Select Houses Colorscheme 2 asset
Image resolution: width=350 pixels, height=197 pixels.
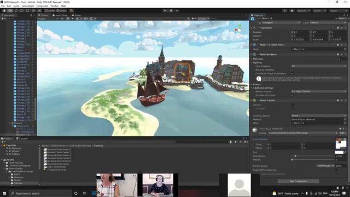tap(57, 149)
